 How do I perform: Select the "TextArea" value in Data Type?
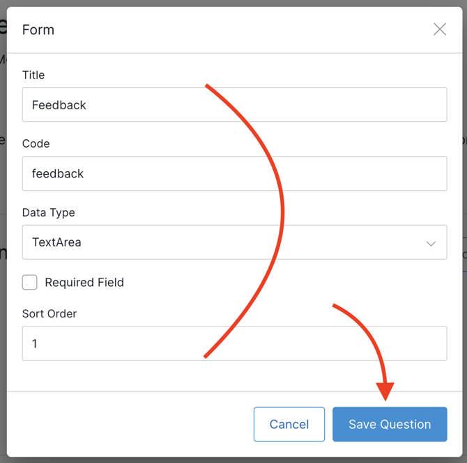[x=56, y=242]
